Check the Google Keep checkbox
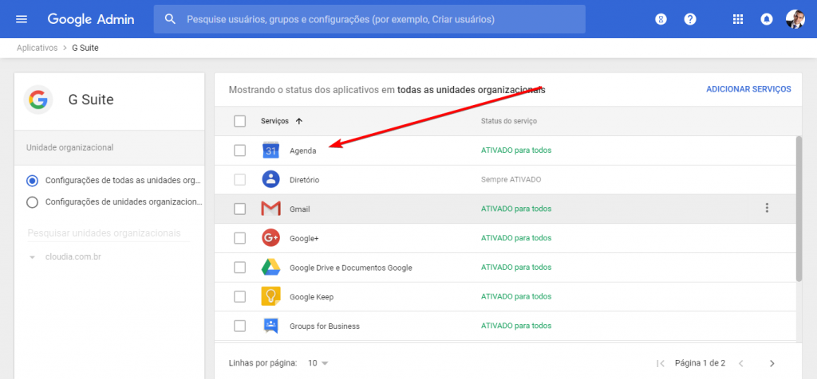The width and height of the screenshot is (817, 379). [239, 297]
